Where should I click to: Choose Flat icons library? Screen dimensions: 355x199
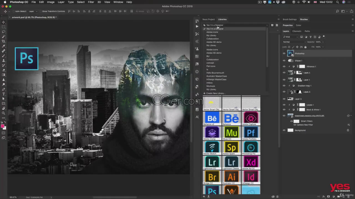(x=211, y=66)
